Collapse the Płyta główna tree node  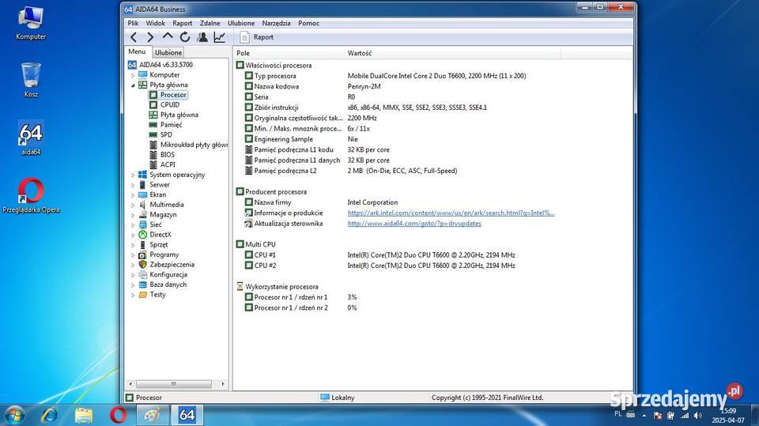[x=133, y=85]
